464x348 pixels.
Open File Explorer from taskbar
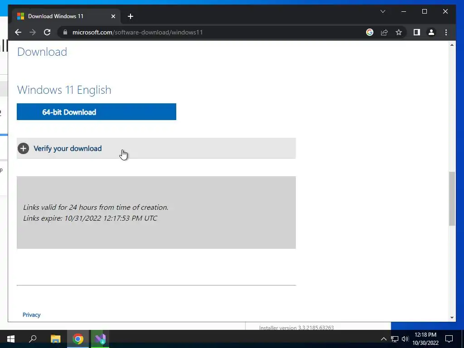pos(55,339)
